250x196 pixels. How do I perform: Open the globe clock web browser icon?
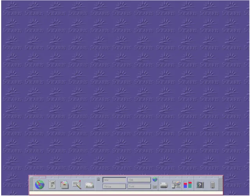click(40, 185)
